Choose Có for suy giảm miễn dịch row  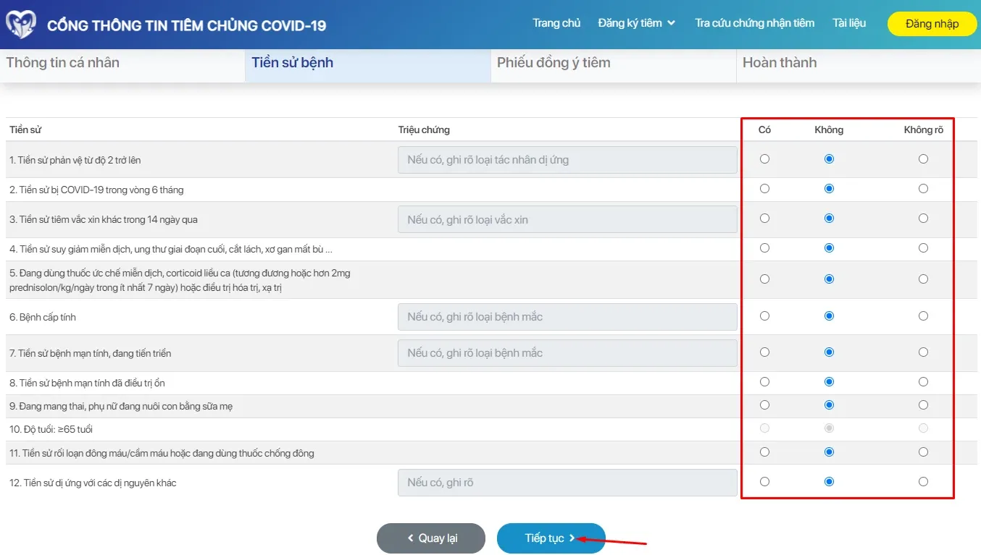tap(764, 248)
